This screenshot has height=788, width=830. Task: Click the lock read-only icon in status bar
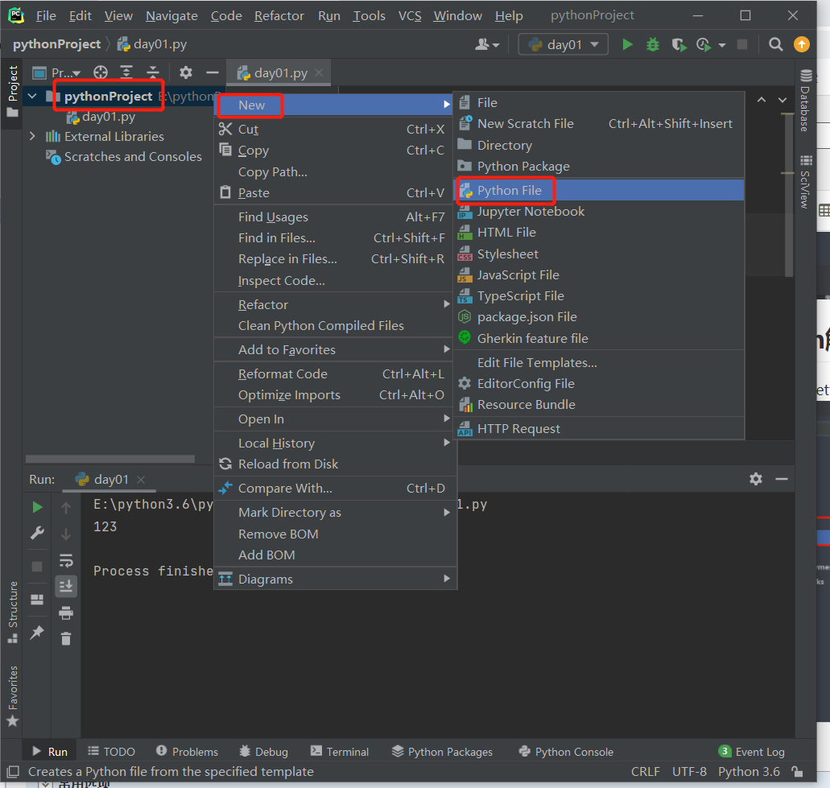tap(797, 772)
